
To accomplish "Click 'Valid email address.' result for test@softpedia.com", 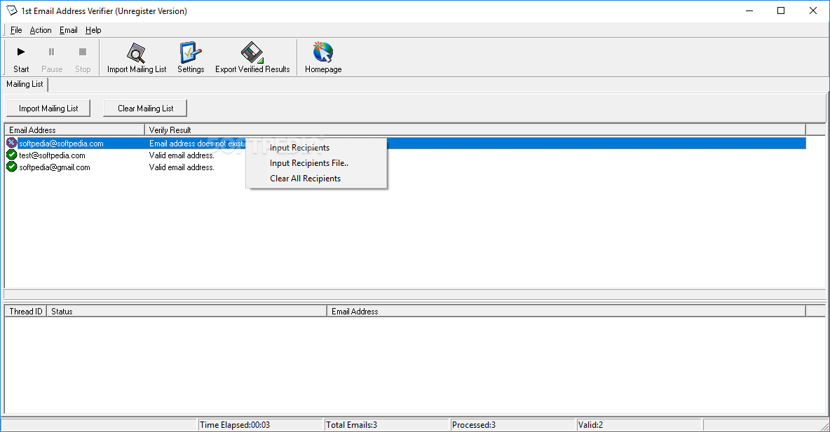I will click(x=182, y=155).
